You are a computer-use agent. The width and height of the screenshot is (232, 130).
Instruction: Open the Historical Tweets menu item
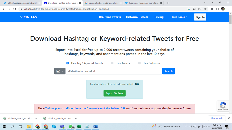click(x=137, y=17)
